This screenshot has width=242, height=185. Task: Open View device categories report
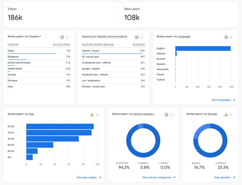pos(157,177)
